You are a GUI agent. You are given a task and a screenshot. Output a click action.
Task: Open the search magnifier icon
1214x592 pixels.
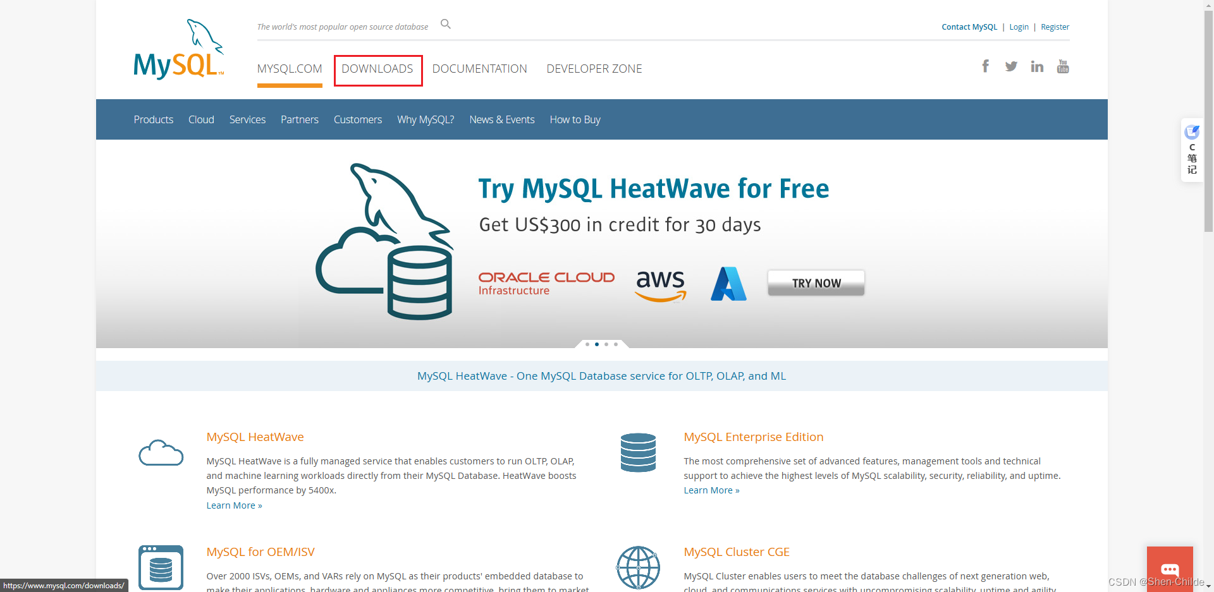coord(446,24)
